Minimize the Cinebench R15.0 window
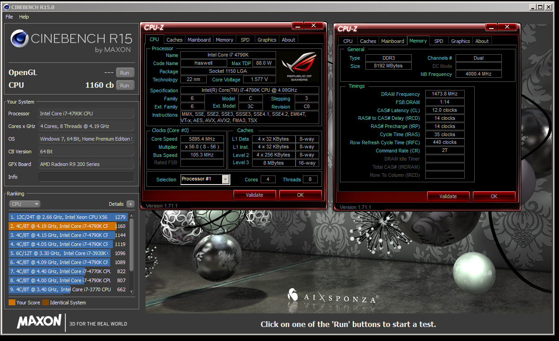Viewport: 559px width, 341px height. pyautogui.click(x=533, y=7)
